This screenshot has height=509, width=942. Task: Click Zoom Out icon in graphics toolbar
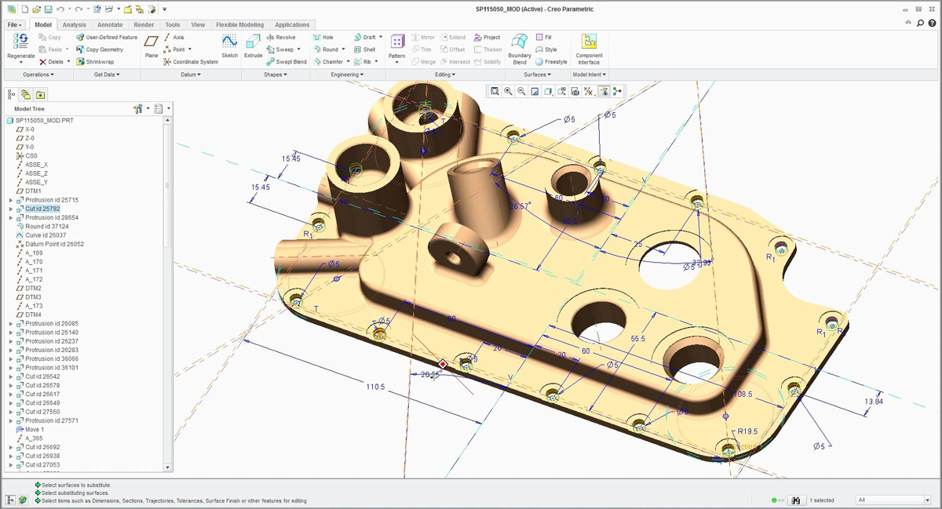point(522,91)
